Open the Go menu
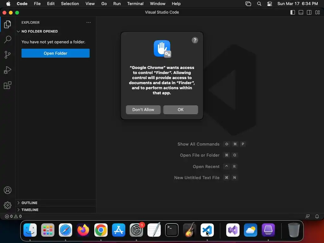This screenshot has width=324, height=243. [104, 4]
